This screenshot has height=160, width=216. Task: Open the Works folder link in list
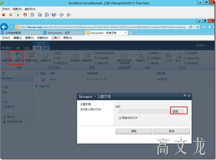(x=53, y=79)
